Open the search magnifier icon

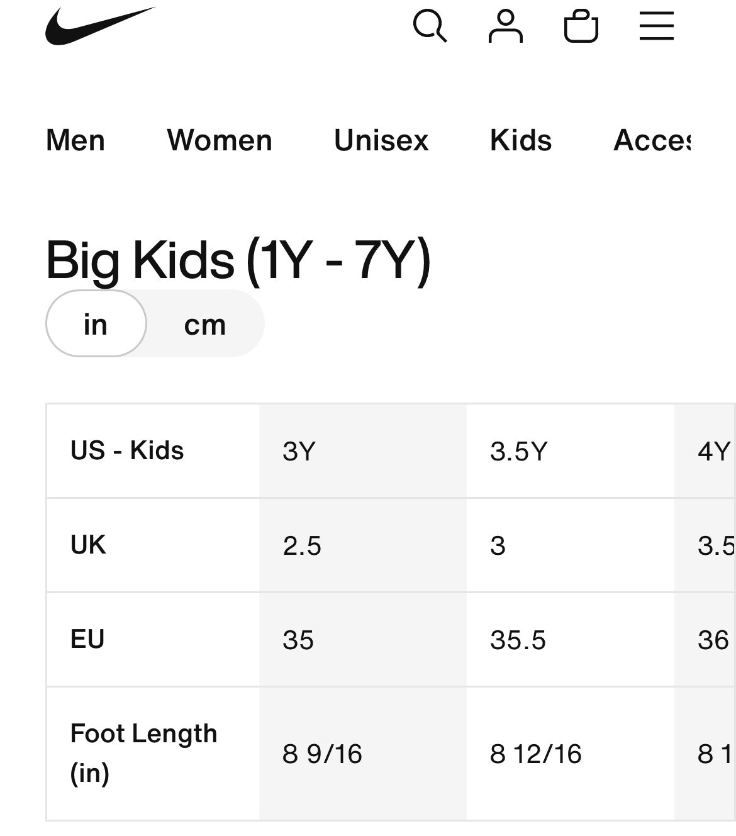pyautogui.click(x=430, y=26)
